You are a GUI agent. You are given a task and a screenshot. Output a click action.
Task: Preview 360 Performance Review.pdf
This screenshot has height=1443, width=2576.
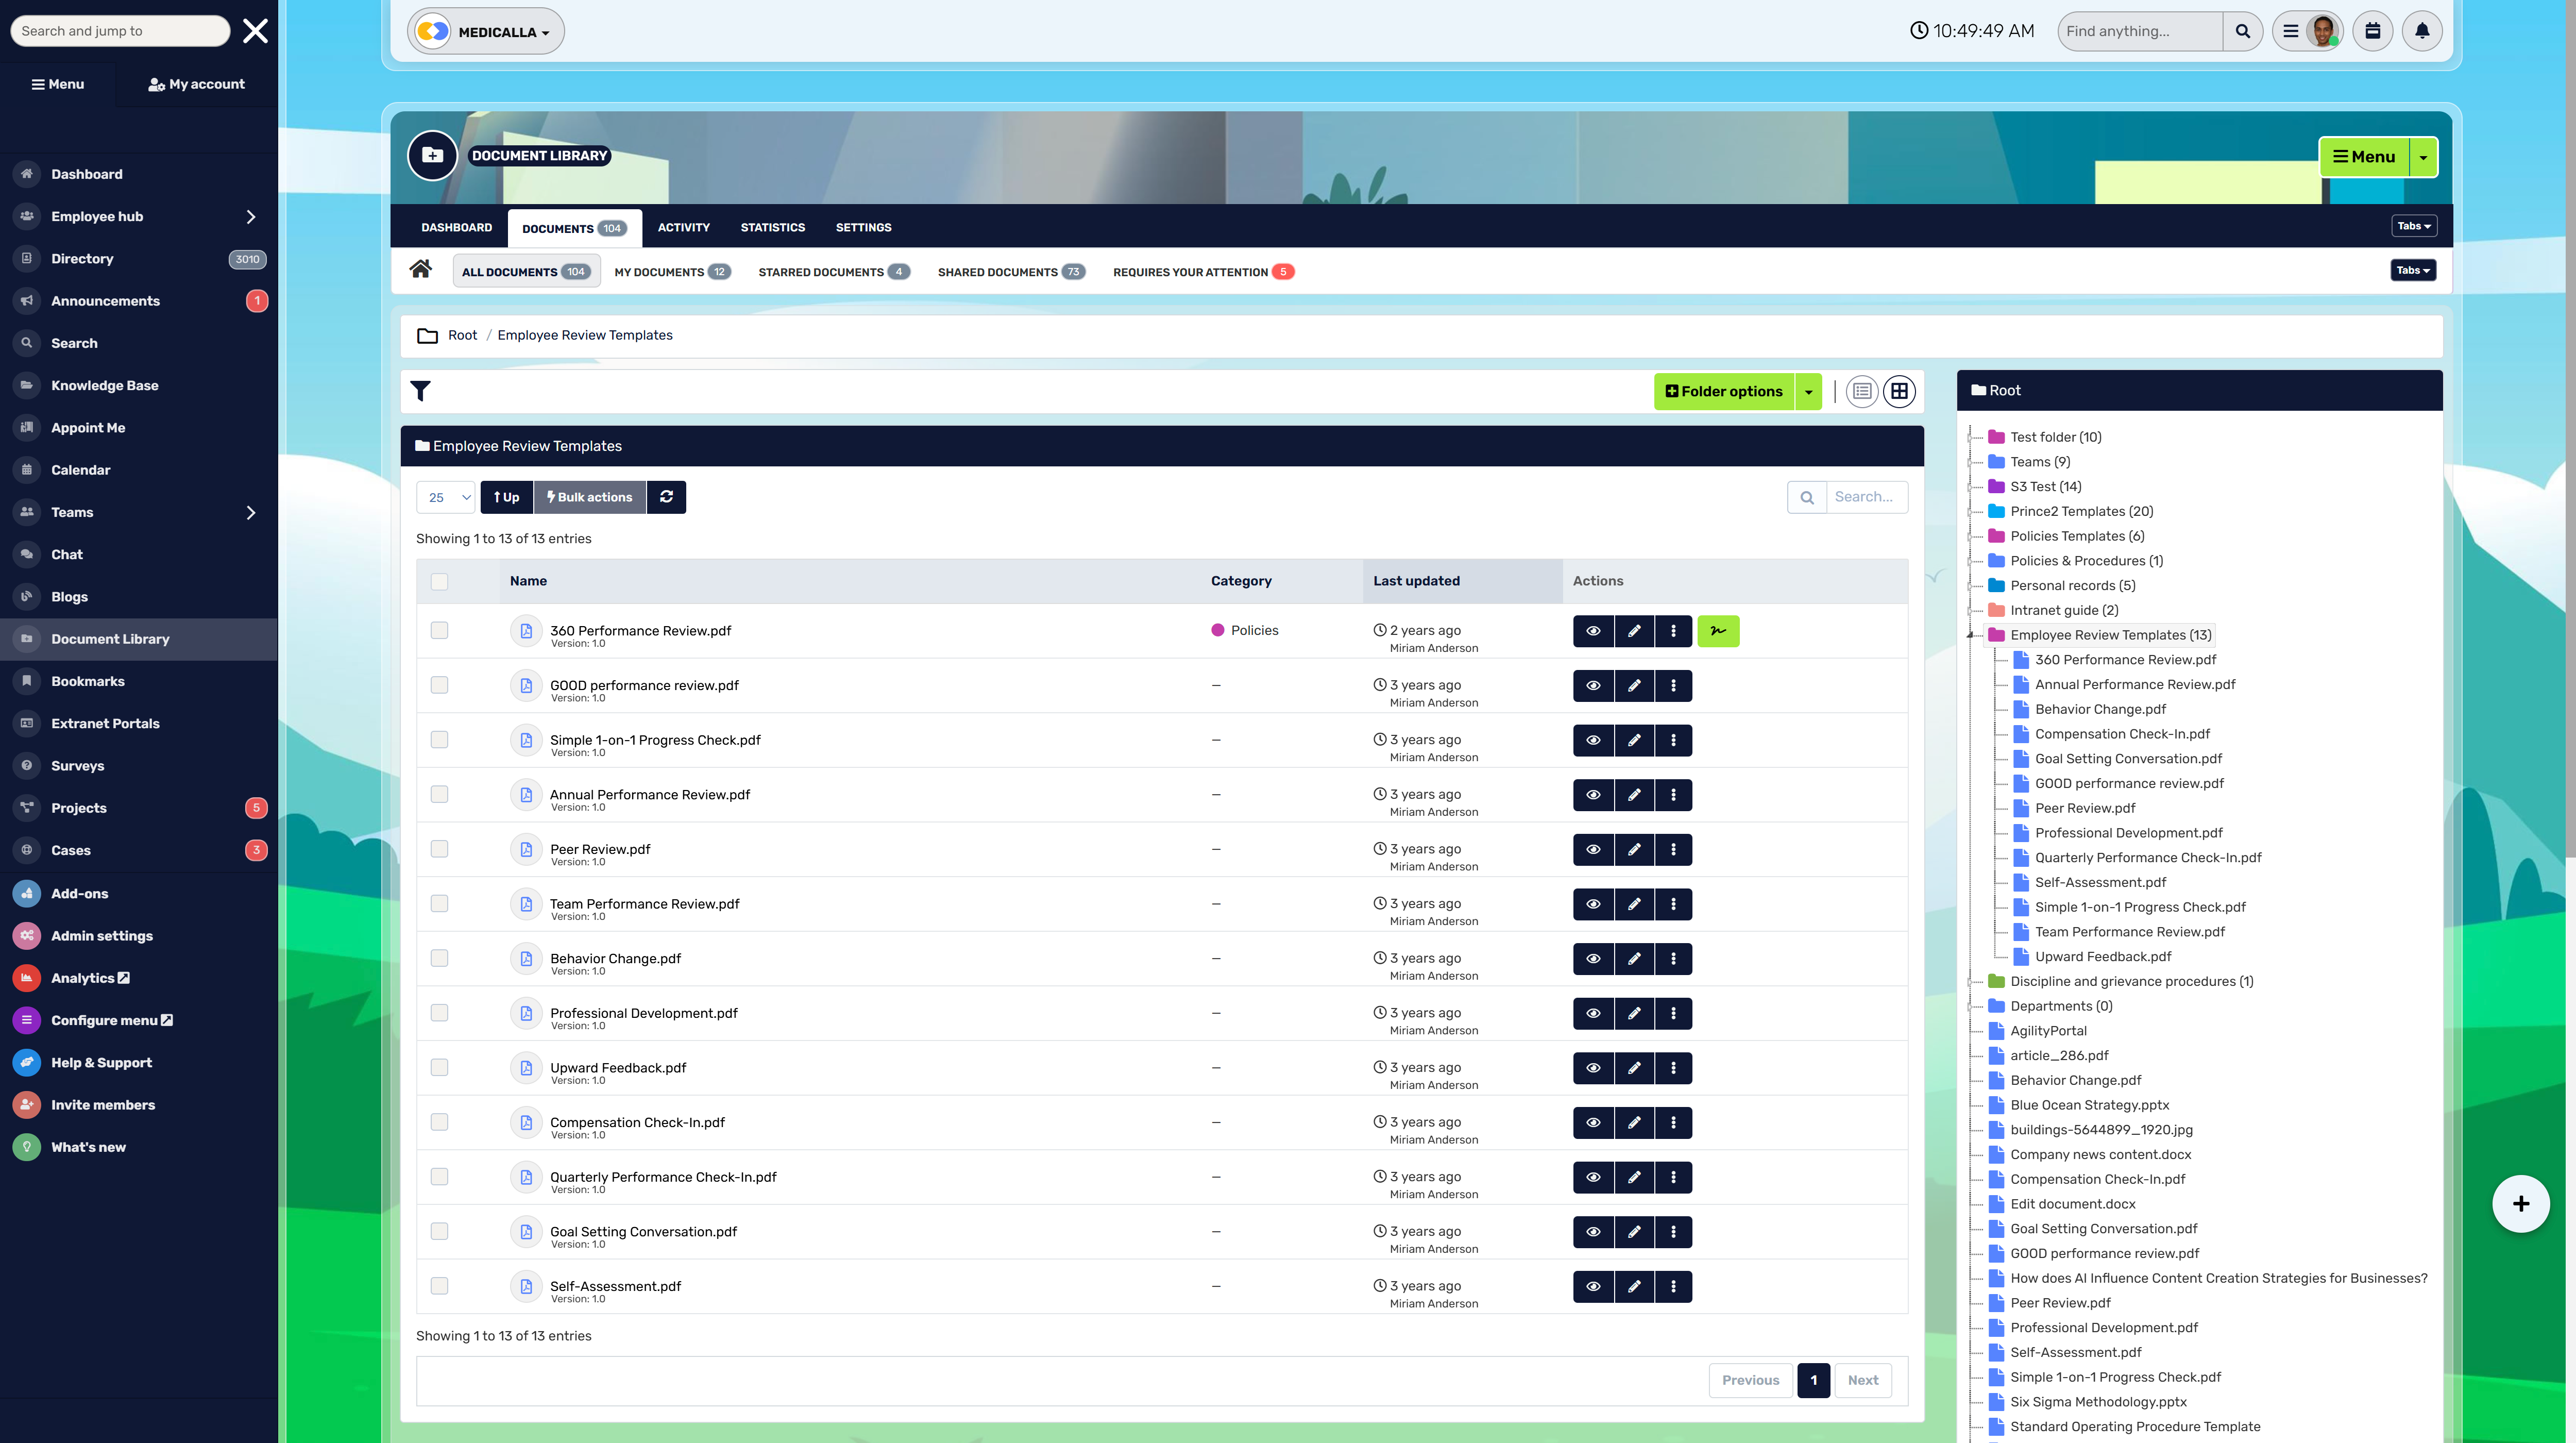1594,631
